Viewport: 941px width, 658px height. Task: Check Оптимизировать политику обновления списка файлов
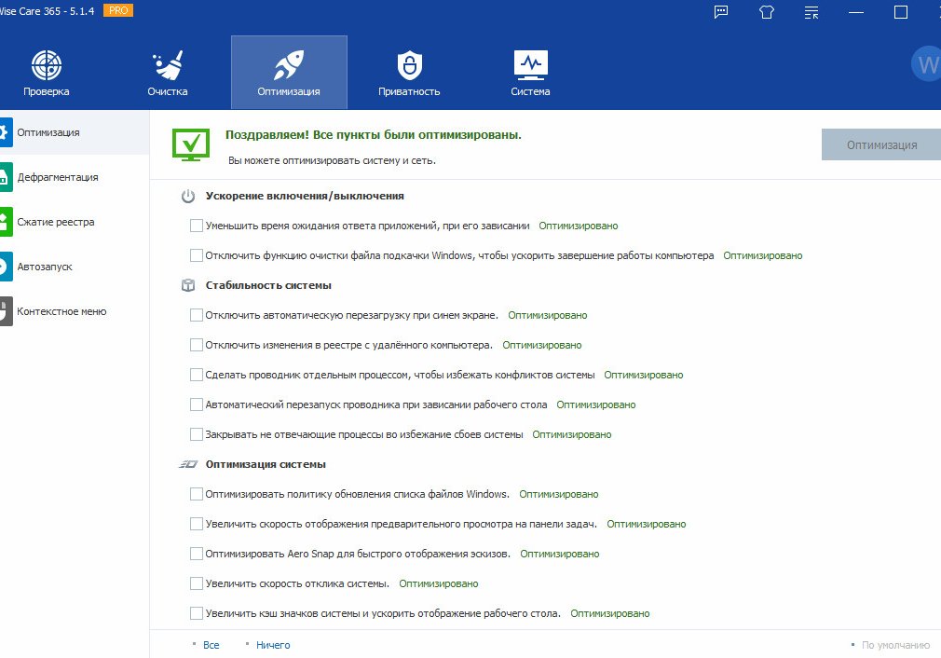pyautogui.click(x=197, y=494)
